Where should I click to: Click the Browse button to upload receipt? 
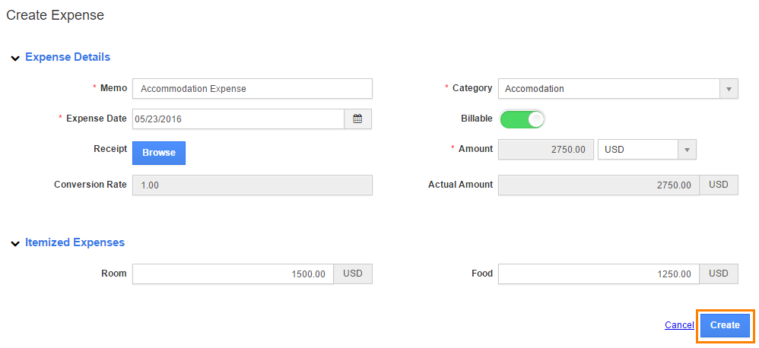[159, 153]
